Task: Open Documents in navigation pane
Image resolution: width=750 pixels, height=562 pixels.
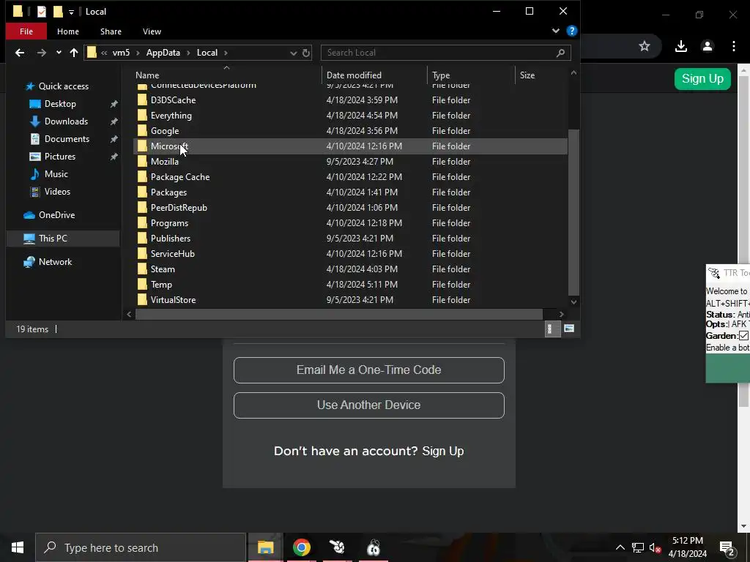Action: pos(67,139)
